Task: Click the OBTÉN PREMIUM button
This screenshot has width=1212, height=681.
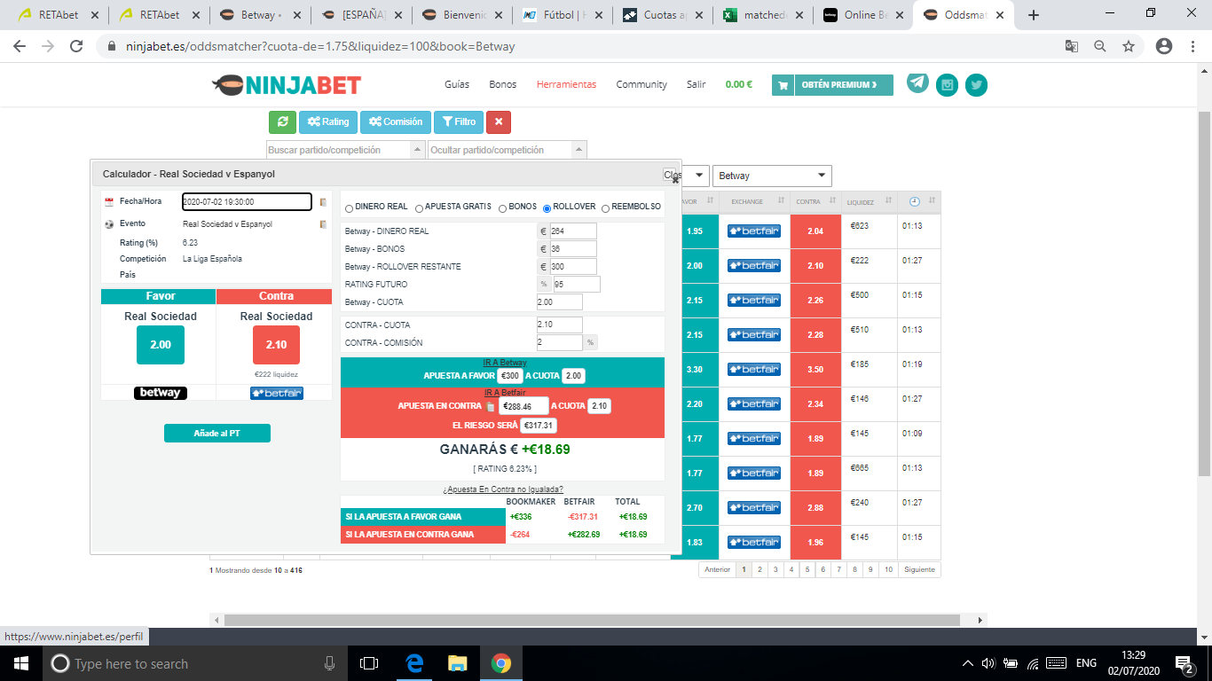Action: coord(832,85)
